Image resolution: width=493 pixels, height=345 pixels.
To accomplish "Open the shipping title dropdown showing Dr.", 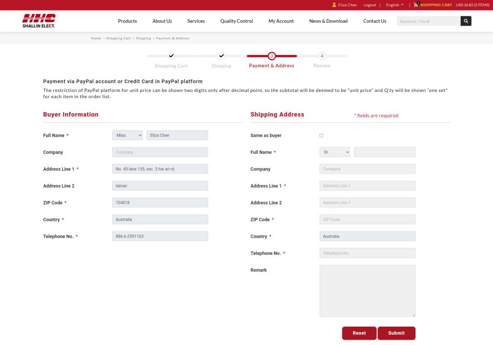I will 335,152.
